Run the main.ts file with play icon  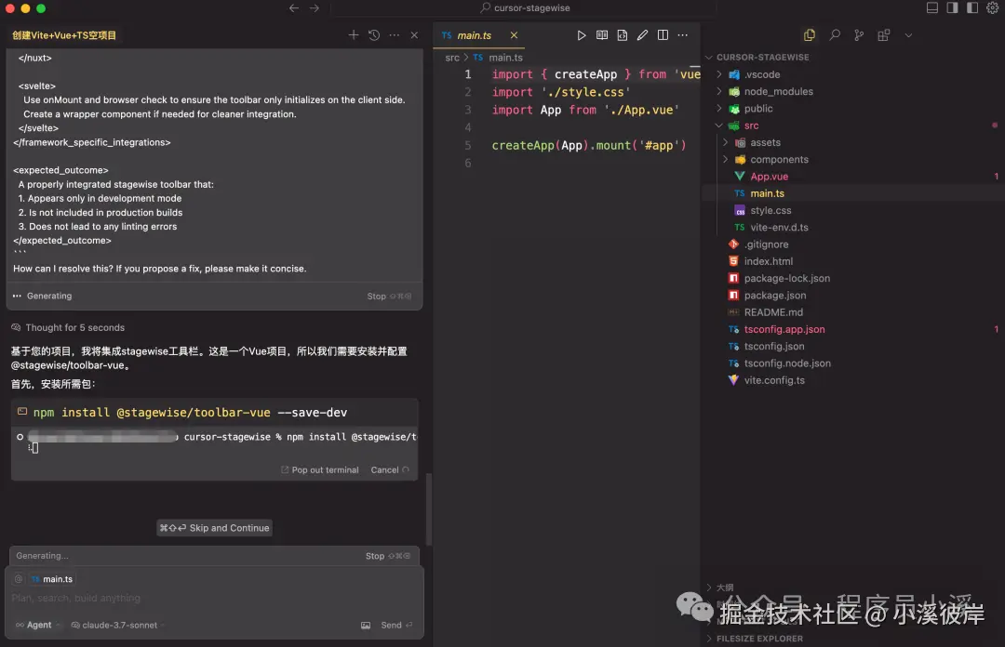[x=582, y=35]
